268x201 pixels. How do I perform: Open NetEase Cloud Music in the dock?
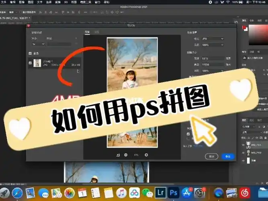(245, 193)
